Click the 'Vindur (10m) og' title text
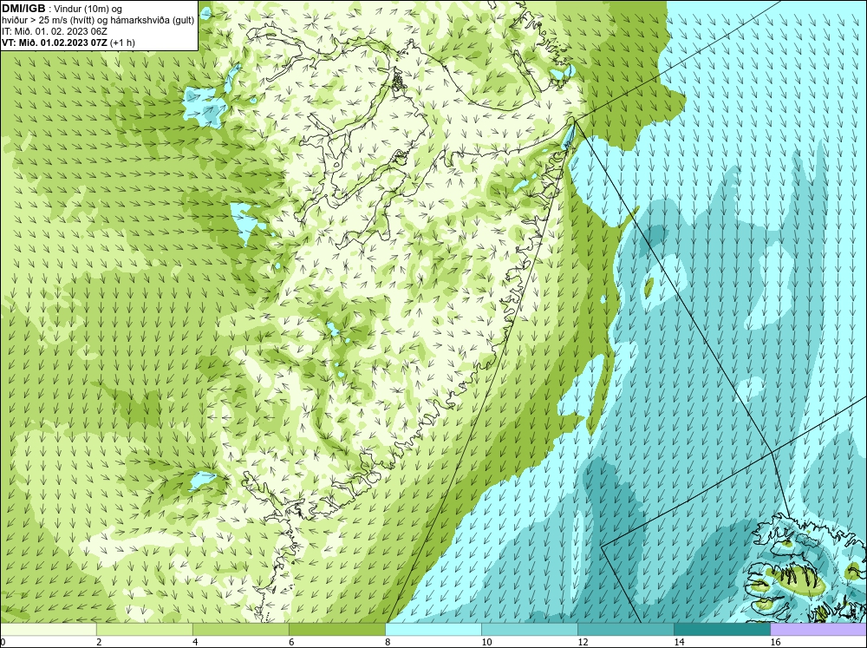This screenshot has height=648, width=867. pyautogui.click(x=89, y=9)
